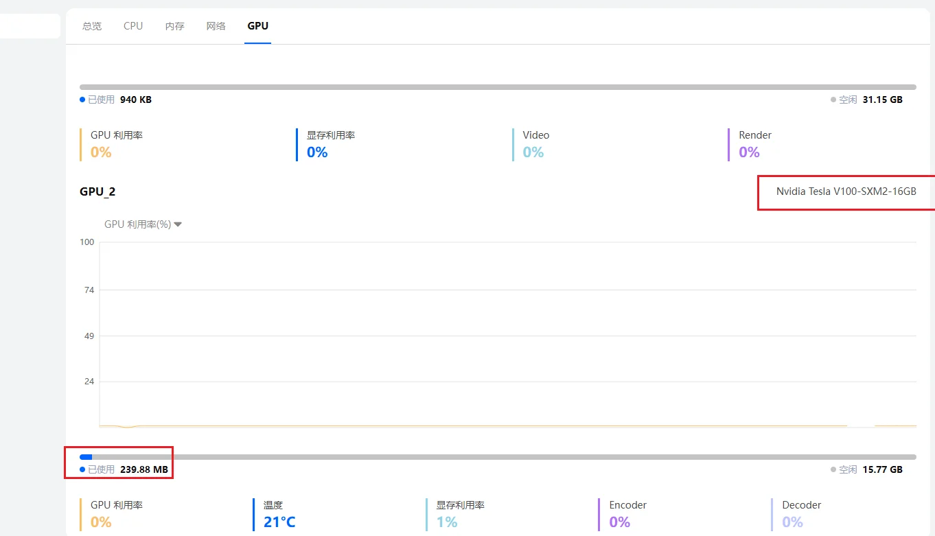Select the Encoder 0% metric card
Image resolution: width=935 pixels, height=536 pixels.
[627, 514]
